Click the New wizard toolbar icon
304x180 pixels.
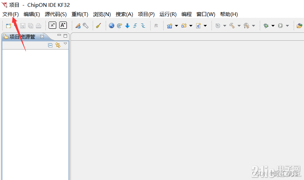pyautogui.click(x=9, y=26)
